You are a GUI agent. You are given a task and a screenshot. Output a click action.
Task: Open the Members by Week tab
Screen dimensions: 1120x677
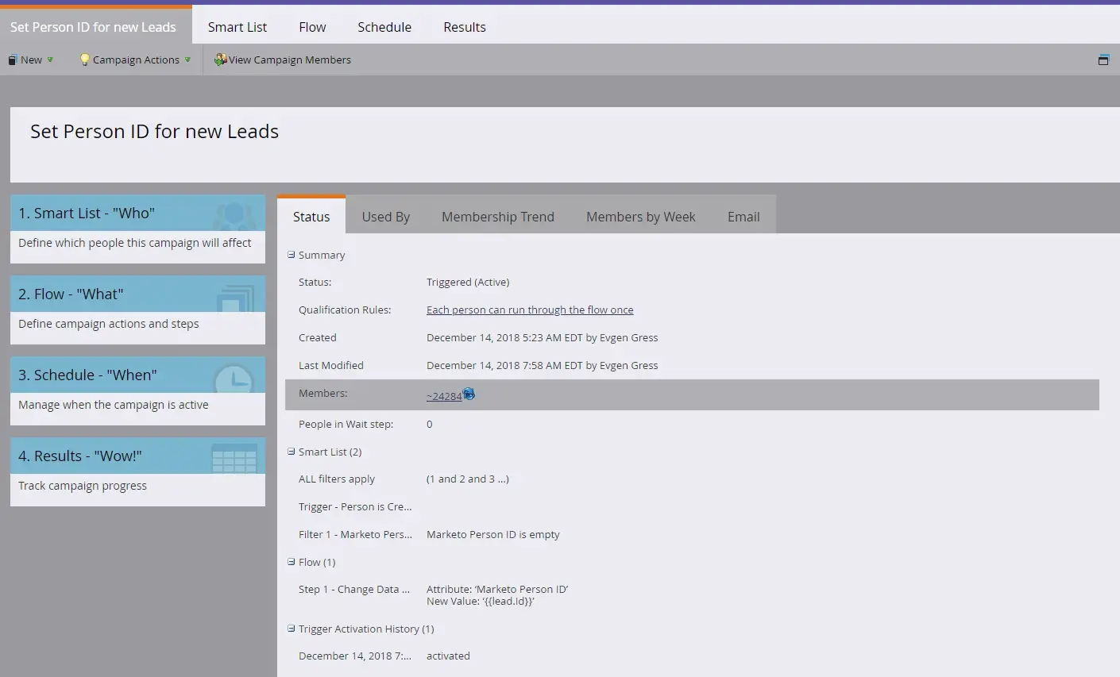641,217
